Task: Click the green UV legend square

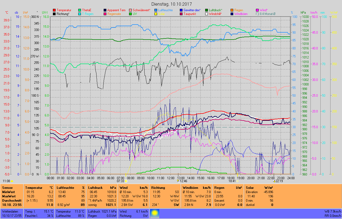Action: (x=130, y=14)
